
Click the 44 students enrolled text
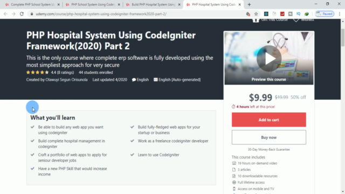tap(96, 72)
